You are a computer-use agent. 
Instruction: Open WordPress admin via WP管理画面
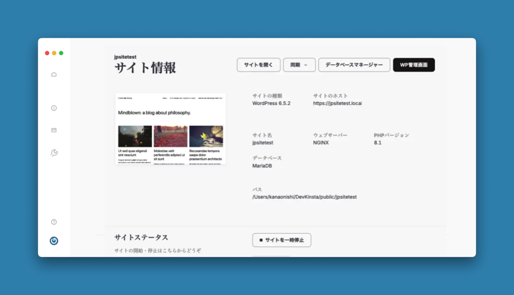point(414,65)
